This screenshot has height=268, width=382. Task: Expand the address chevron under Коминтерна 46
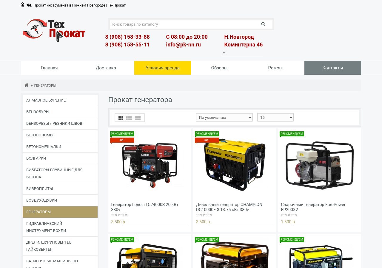(x=224, y=53)
